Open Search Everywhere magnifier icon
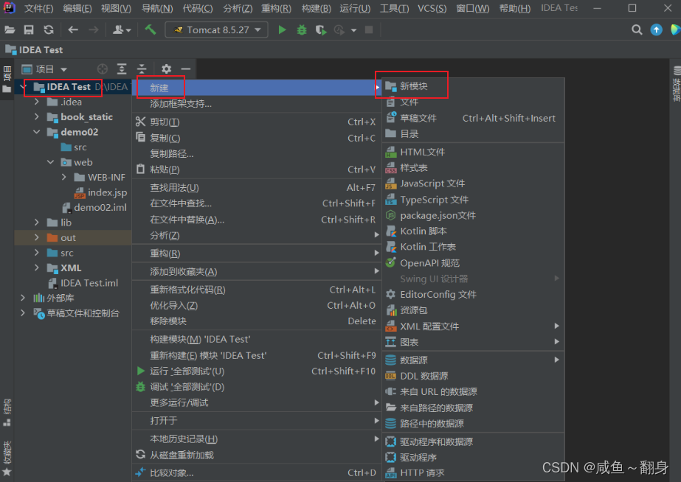This screenshot has width=681, height=482. 637,30
